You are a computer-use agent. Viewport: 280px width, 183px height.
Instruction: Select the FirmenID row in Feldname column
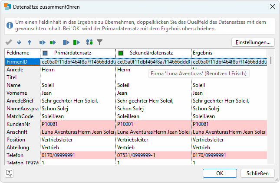click(22, 62)
